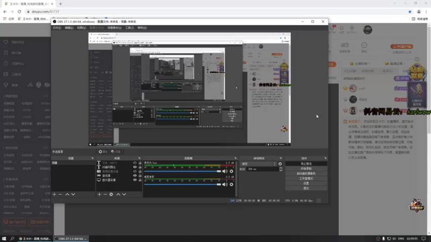Click the 停止推流 button
431x242 pixels.
pyautogui.click(x=306, y=163)
